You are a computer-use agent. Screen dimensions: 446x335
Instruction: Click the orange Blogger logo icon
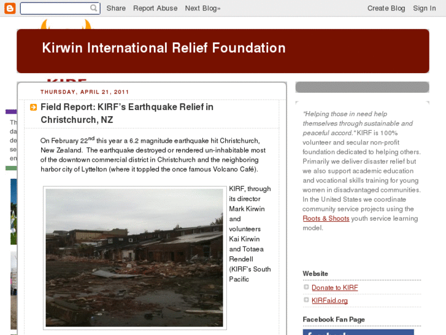(x=10, y=8)
